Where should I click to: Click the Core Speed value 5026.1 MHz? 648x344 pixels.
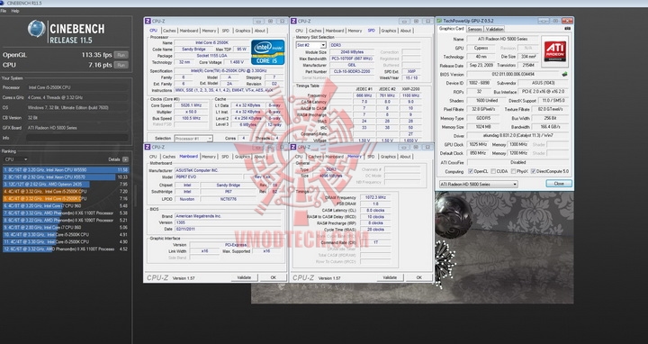[191, 105]
